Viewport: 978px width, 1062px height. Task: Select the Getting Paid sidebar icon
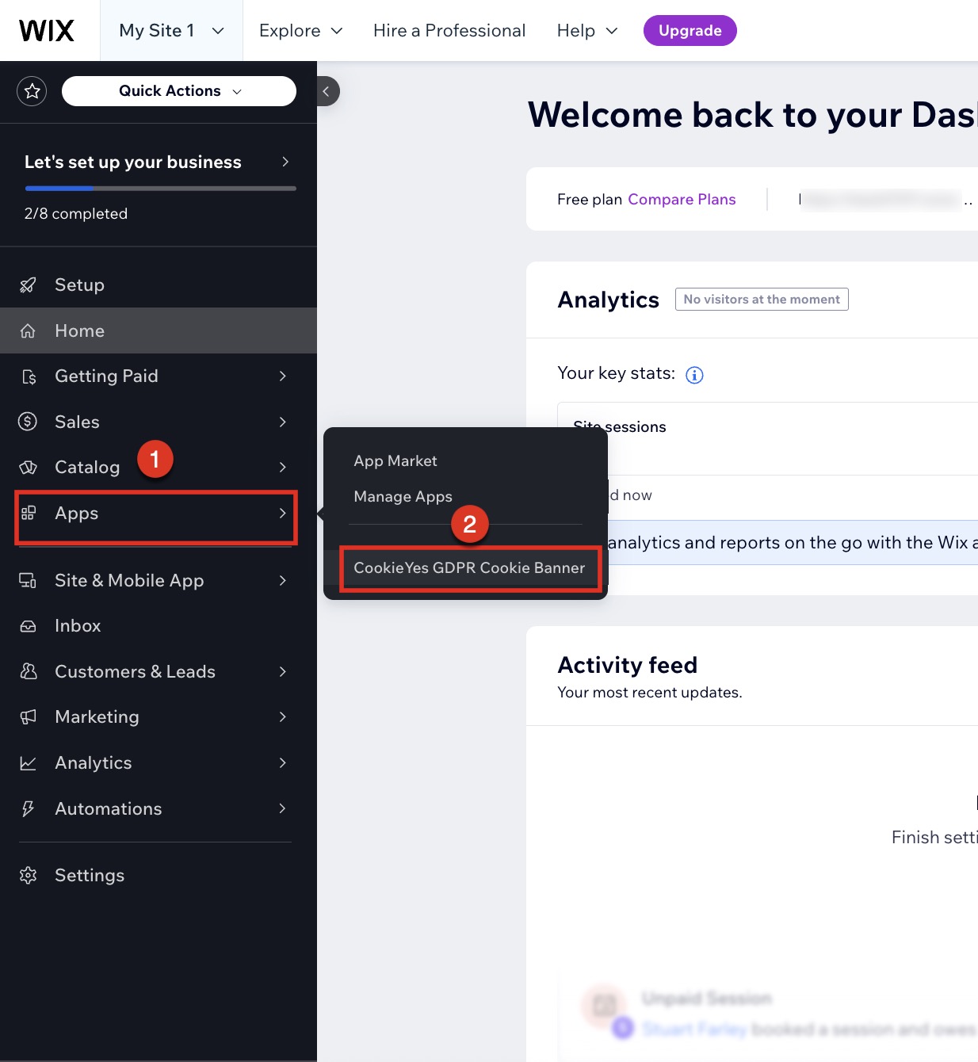pos(28,376)
